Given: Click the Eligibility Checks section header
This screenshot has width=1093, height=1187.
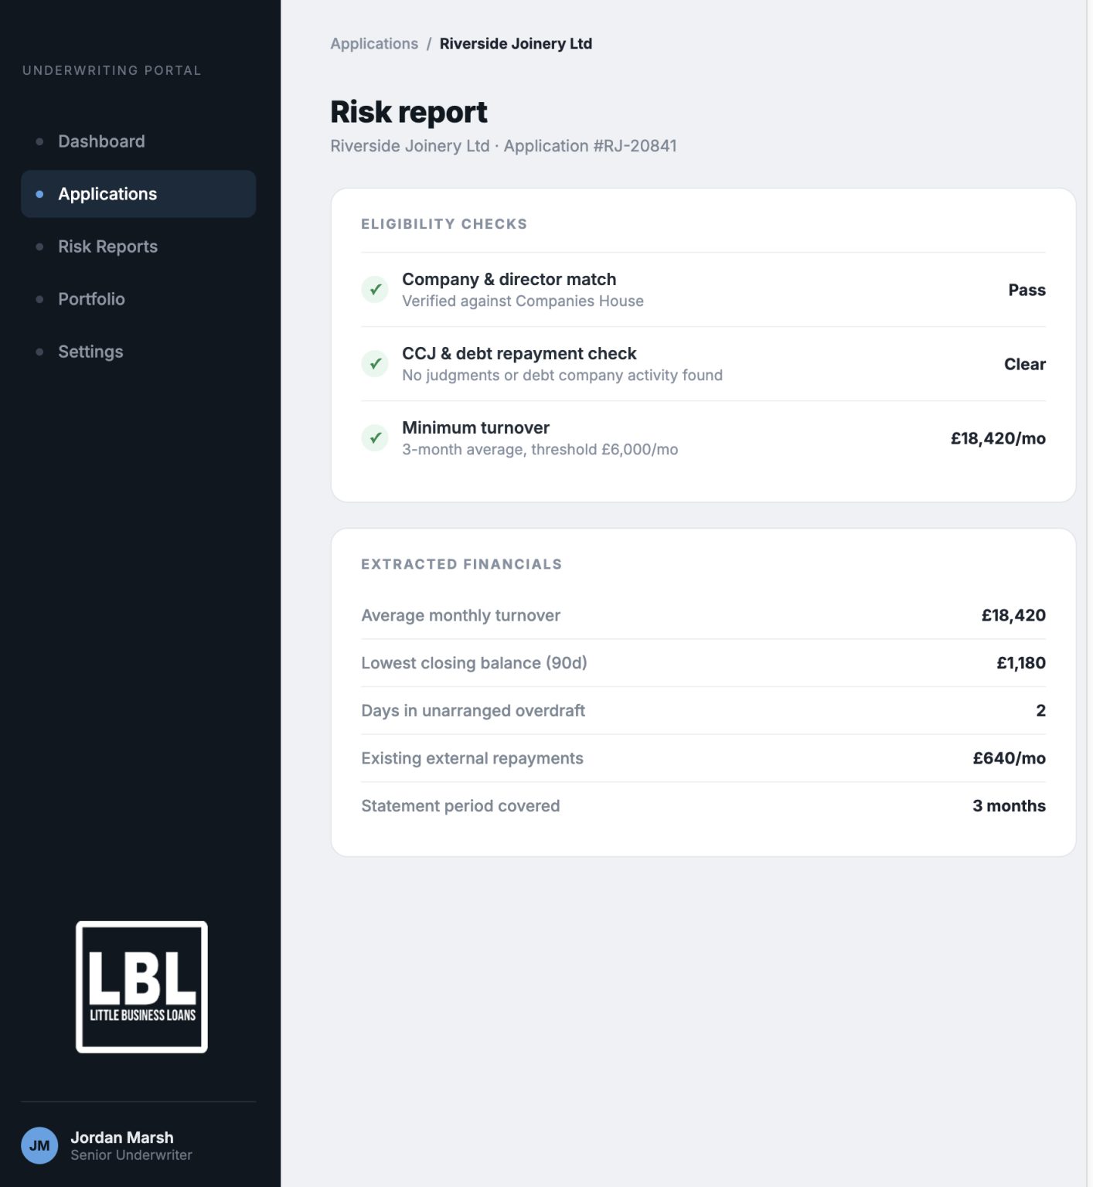Looking at the screenshot, I should point(444,224).
